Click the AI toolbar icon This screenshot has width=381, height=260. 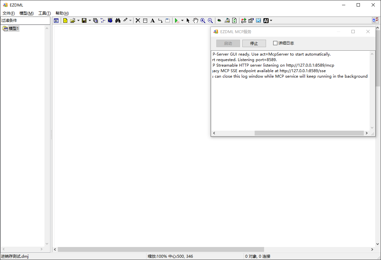click(266, 21)
